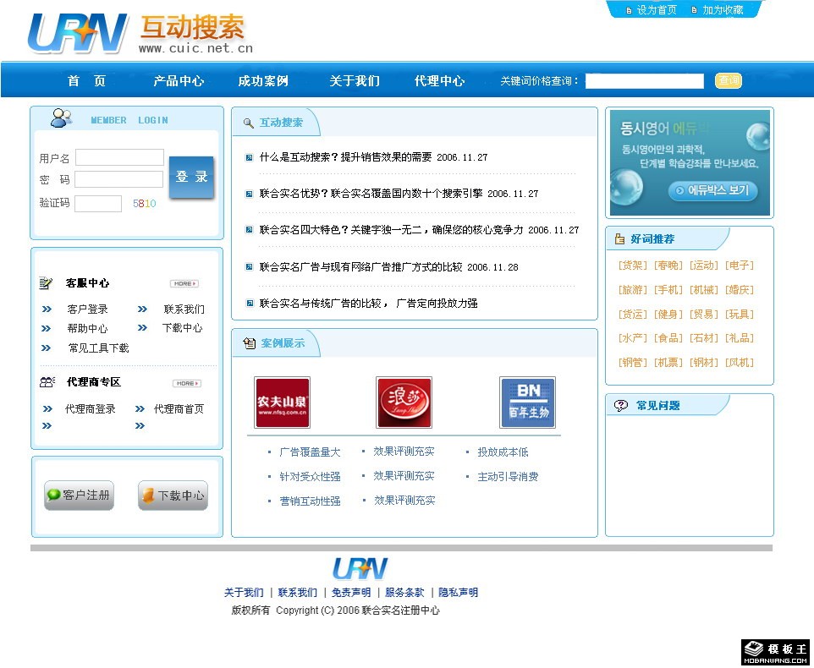The height and width of the screenshot is (668, 814).
Task: Select 关于我们 in navigation bar
Action: [x=355, y=81]
